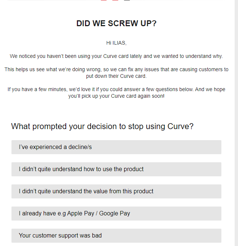
Task: Click the "you'll pick up your Curve card again soon!" line
Action: click(x=116, y=96)
